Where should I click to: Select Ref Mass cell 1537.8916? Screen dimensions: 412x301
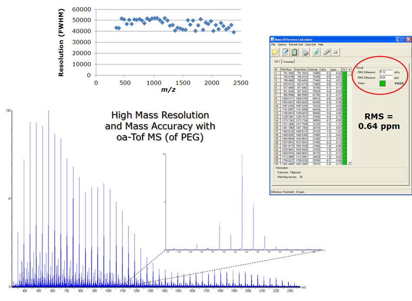tap(287, 142)
